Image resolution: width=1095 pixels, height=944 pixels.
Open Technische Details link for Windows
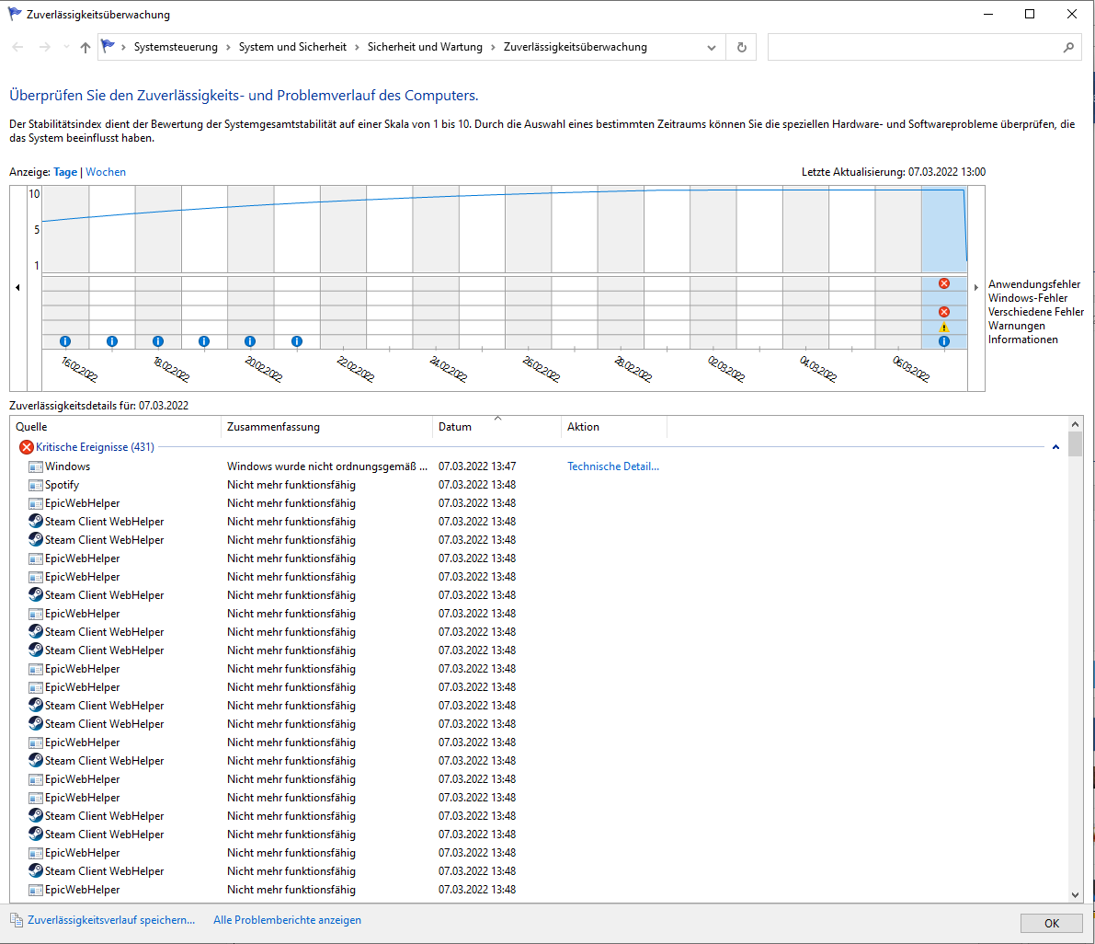(x=613, y=466)
